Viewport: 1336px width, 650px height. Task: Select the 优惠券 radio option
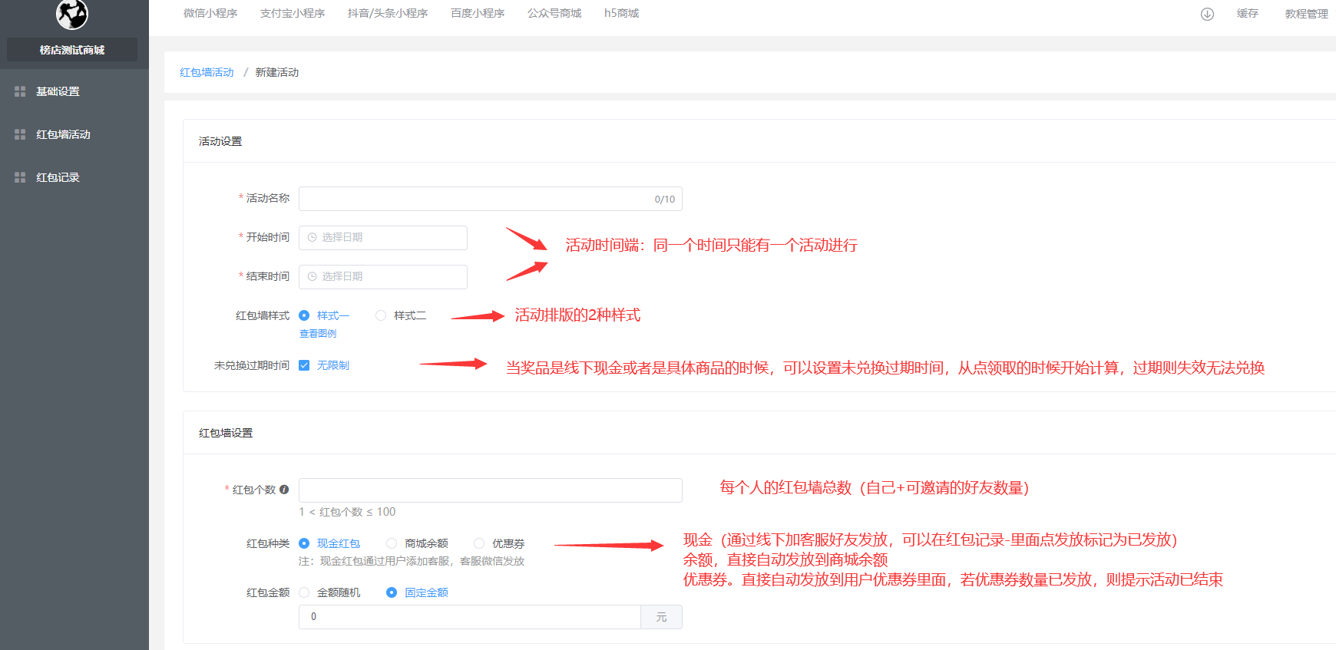(479, 543)
